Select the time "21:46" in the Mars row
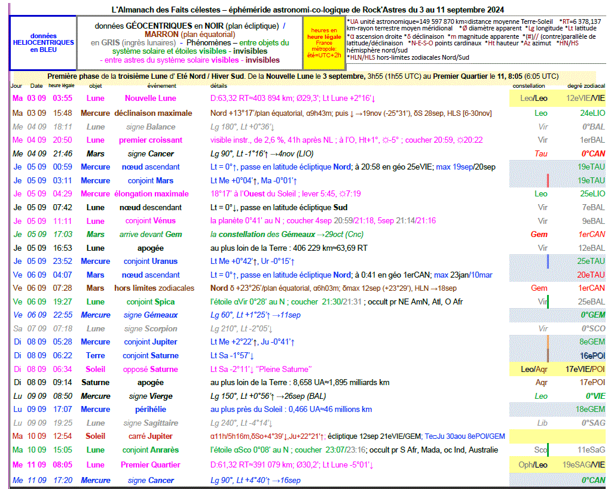 pyautogui.click(x=63, y=153)
